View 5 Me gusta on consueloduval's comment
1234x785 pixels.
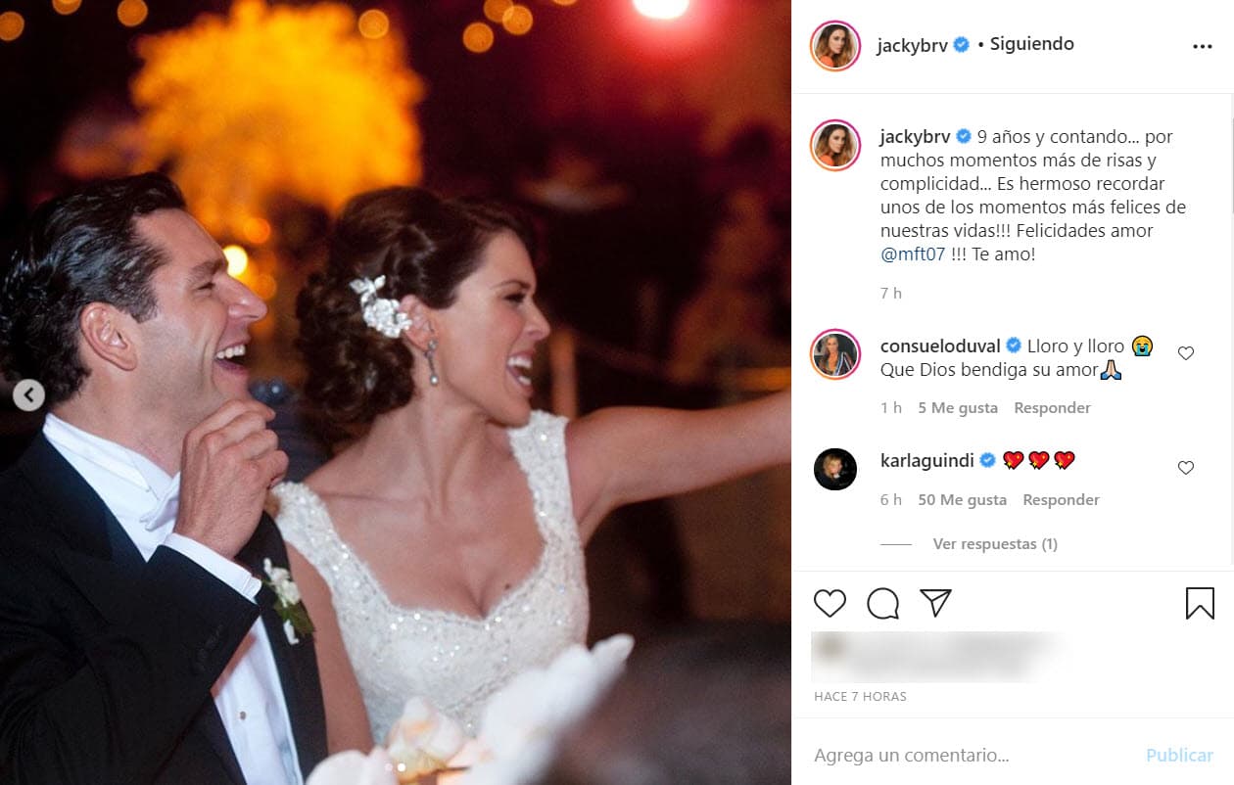pyautogui.click(x=958, y=407)
